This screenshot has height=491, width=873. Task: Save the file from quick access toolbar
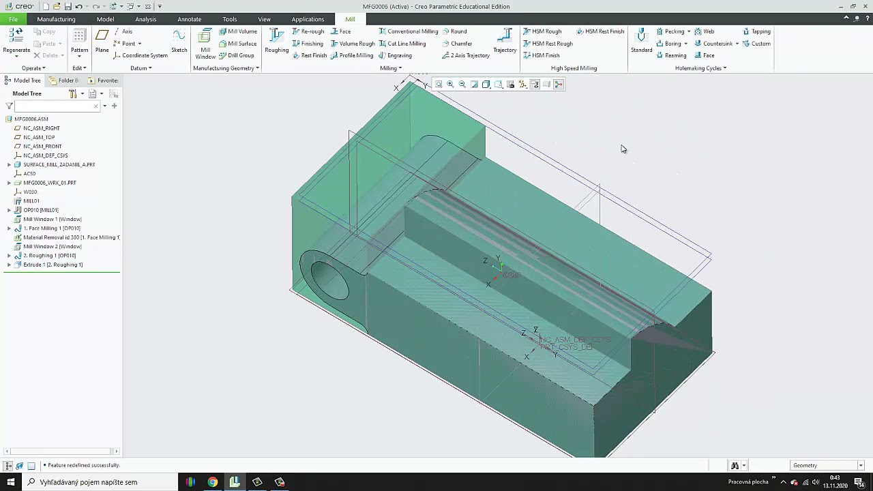click(68, 6)
